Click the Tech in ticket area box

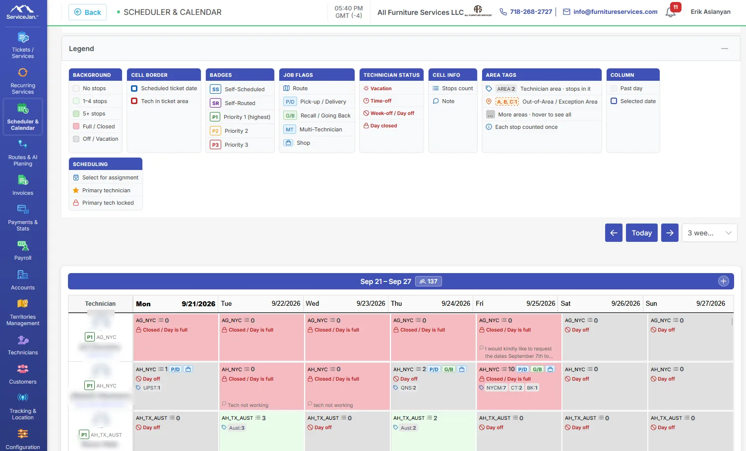click(134, 101)
